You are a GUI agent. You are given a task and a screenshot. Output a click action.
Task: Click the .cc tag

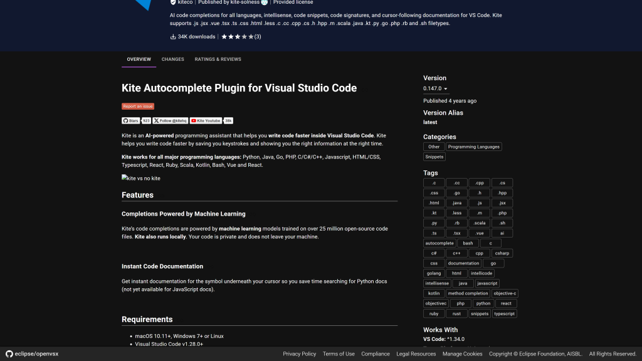456,183
